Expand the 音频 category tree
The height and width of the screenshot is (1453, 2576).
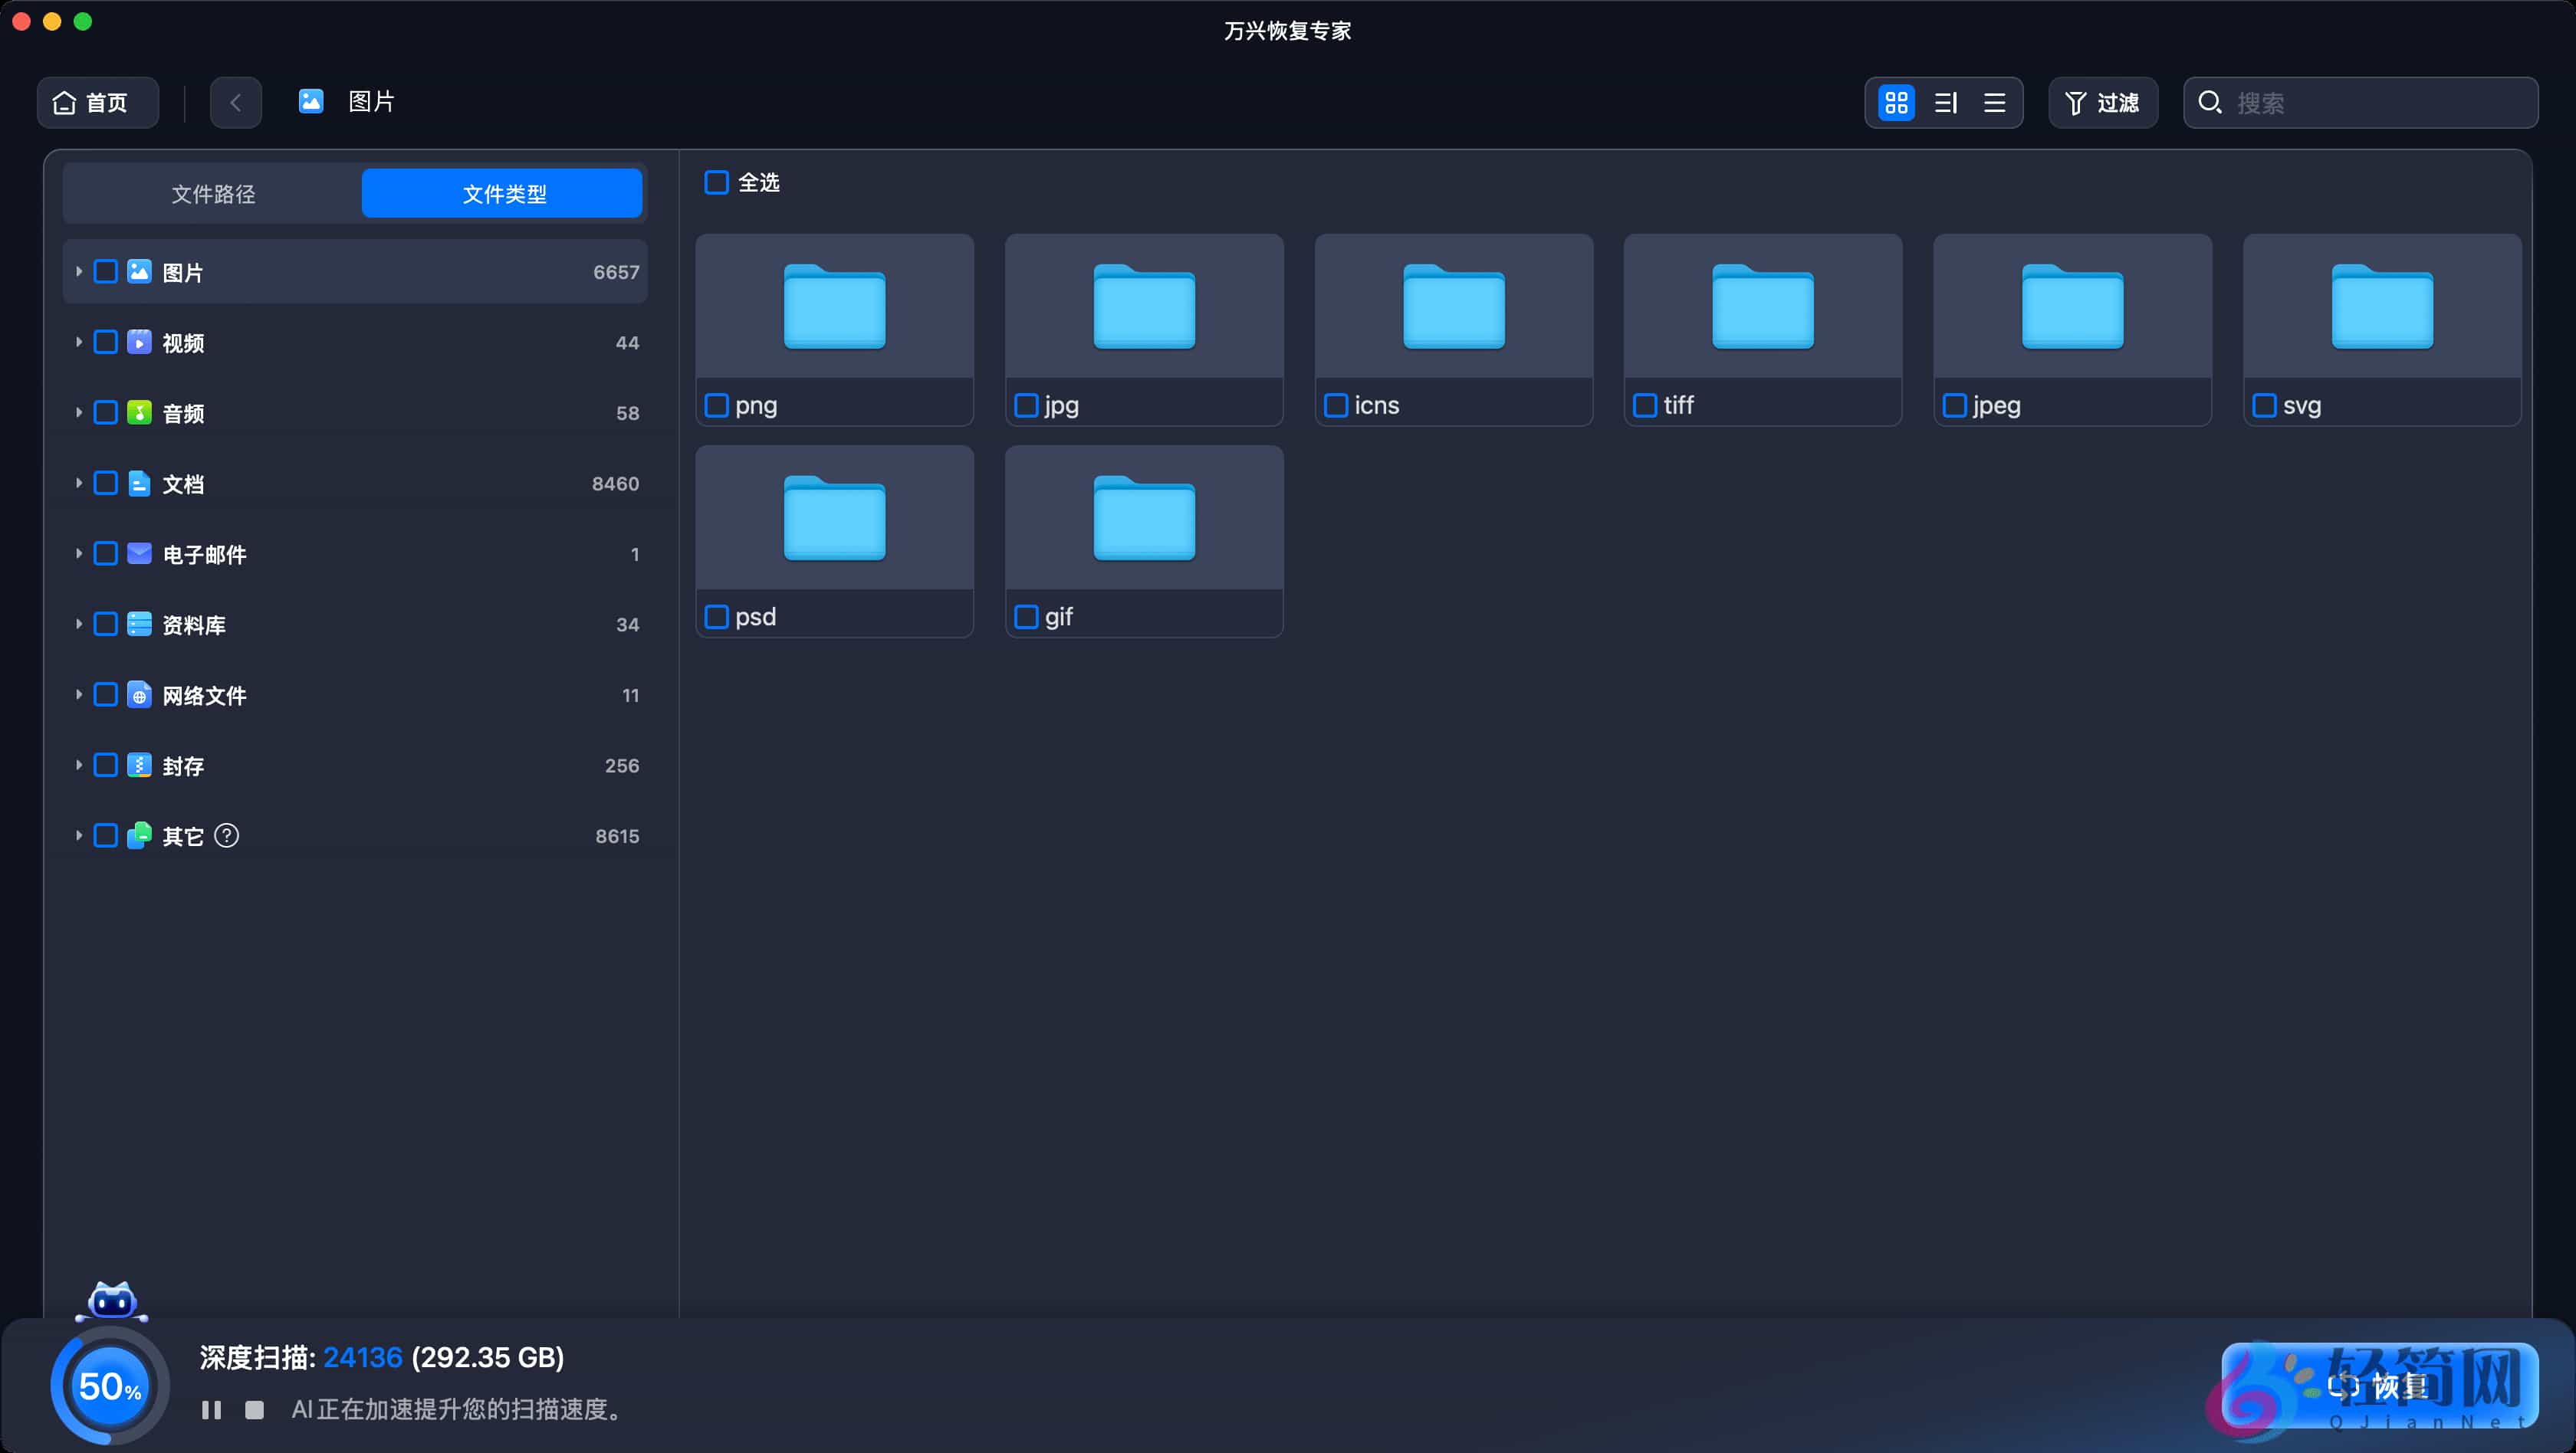click(x=78, y=413)
